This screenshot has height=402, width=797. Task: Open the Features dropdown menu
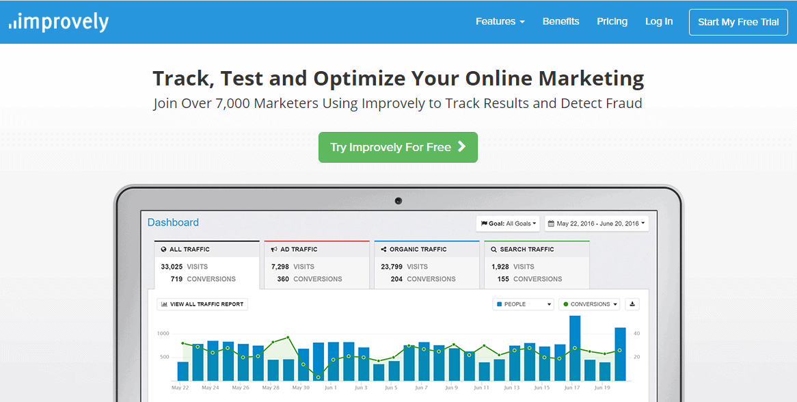point(500,21)
